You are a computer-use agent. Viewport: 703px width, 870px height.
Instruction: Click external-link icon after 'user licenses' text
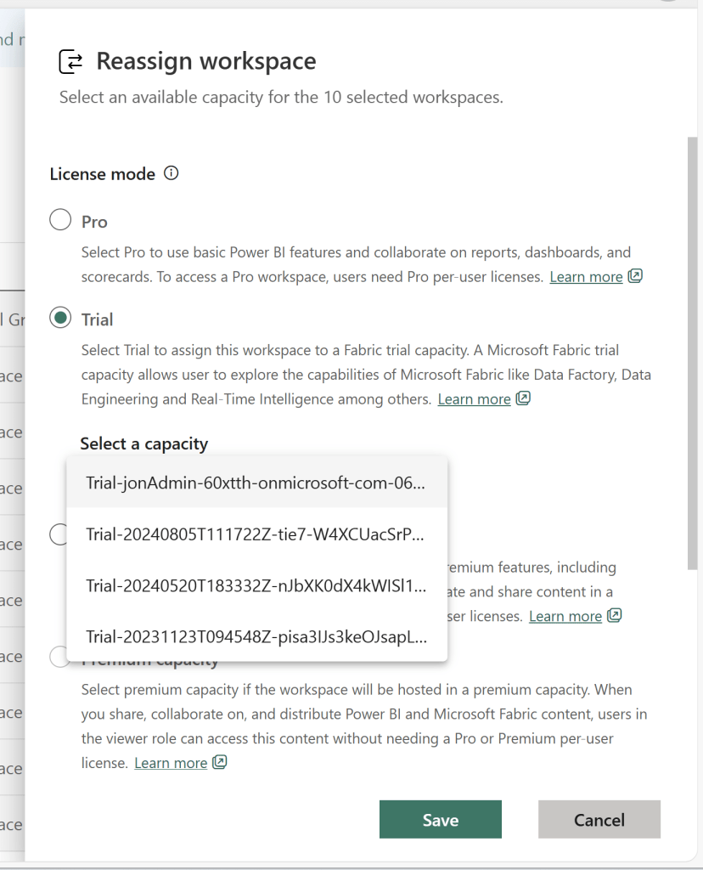tap(614, 615)
